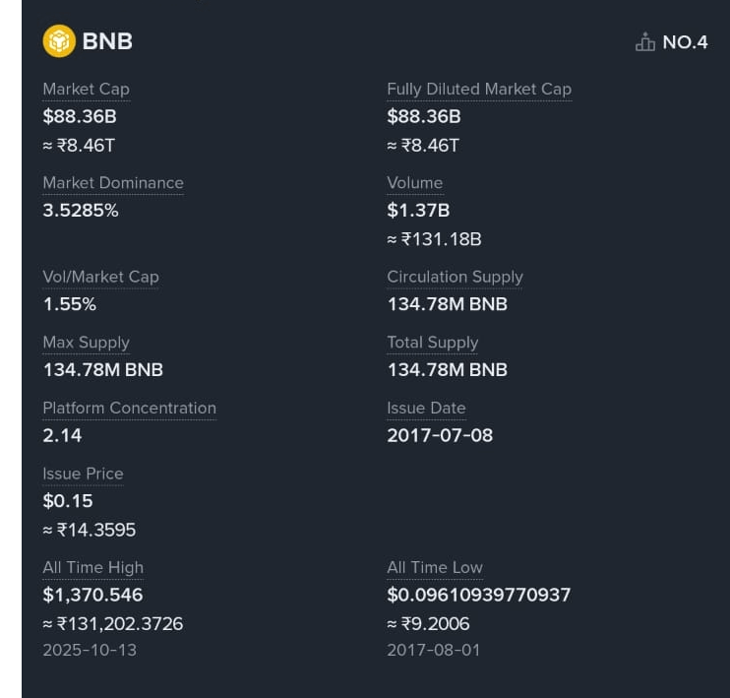Click the All Time Low label
This screenshot has height=698, width=730.
(x=435, y=567)
